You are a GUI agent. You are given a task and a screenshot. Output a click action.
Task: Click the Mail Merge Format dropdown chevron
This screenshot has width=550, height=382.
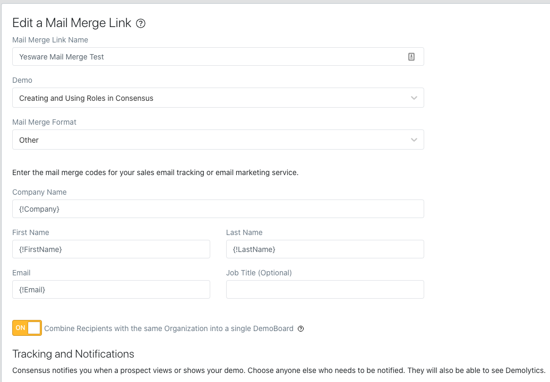[415, 140]
